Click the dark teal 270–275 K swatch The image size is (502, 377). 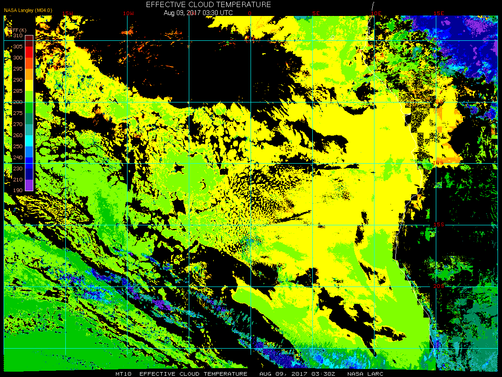pos(29,118)
